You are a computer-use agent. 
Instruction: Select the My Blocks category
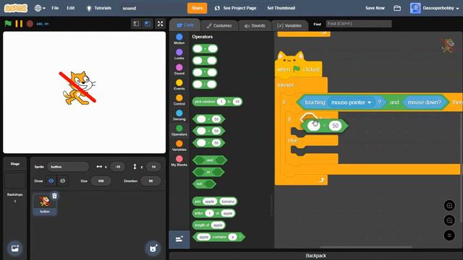coord(179,161)
